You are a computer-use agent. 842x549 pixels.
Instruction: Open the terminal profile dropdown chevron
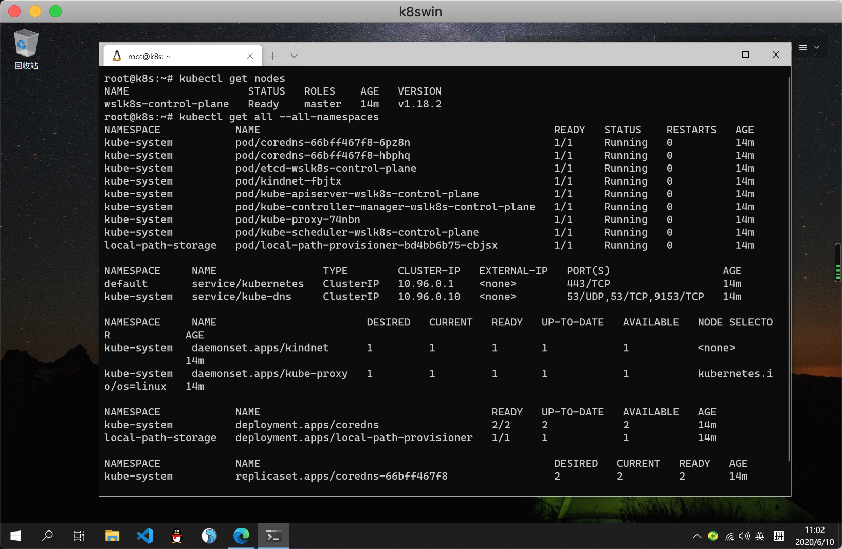click(x=294, y=56)
